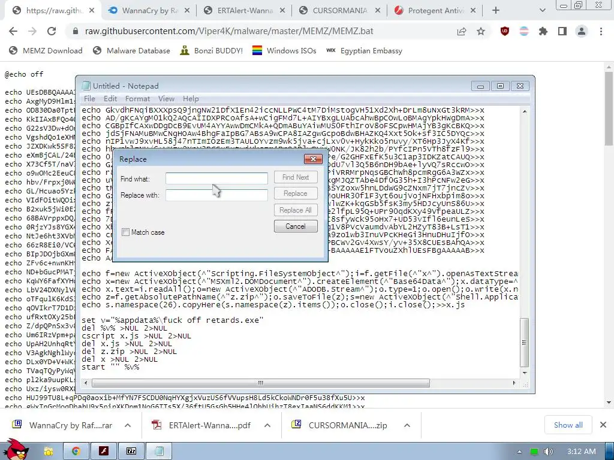Viewport: 614px width, 460px height.
Task: Switch to the WannaCry by Ra tab
Action: pos(149,11)
